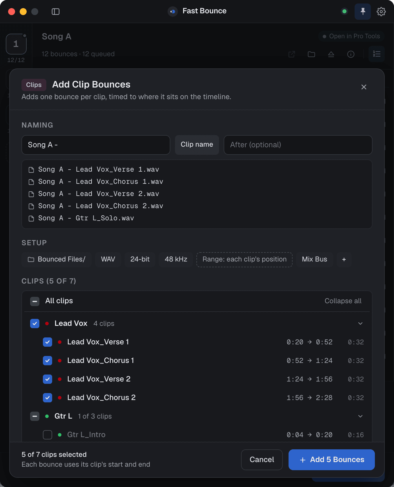
Task: Click the Song A - prefix field
Action: point(96,145)
